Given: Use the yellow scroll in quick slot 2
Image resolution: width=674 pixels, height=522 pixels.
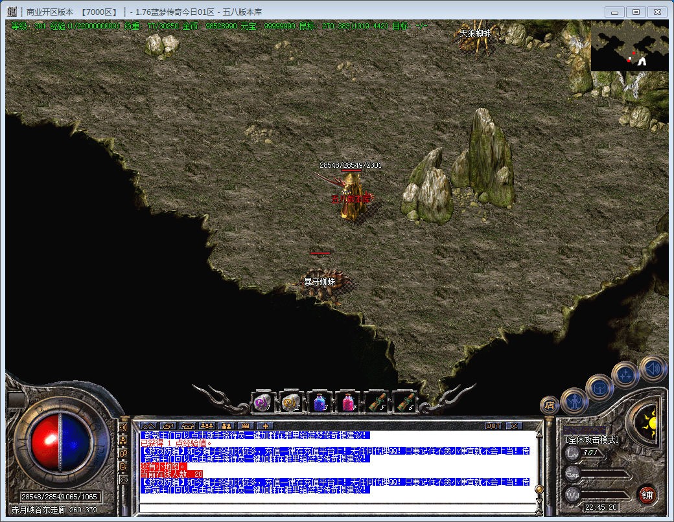Looking at the screenshot, I should [290, 403].
